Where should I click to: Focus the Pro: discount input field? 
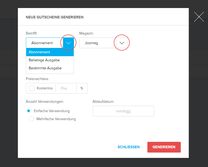click(66, 88)
